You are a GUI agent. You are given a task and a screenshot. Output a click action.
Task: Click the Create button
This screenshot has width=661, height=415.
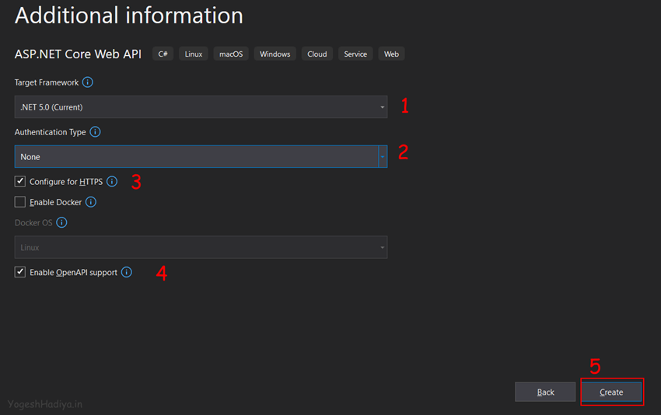[611, 392]
